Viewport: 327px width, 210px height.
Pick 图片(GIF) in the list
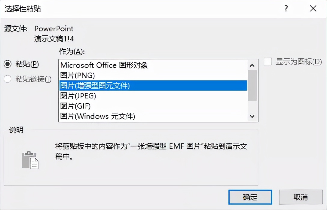tap(153, 106)
